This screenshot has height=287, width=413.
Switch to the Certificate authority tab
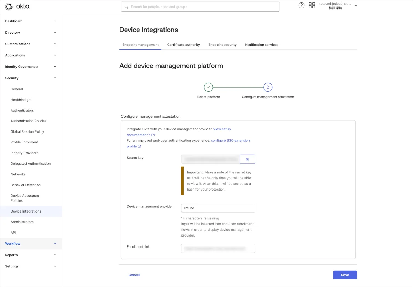pyautogui.click(x=183, y=45)
